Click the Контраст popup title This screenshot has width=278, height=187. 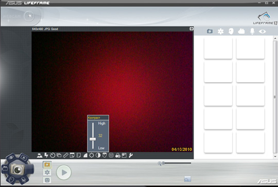pyautogui.click(x=94, y=118)
